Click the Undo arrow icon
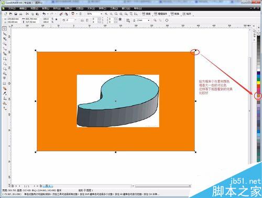Image resolution: width=262 pixels, height=198 pixels. [44, 14]
